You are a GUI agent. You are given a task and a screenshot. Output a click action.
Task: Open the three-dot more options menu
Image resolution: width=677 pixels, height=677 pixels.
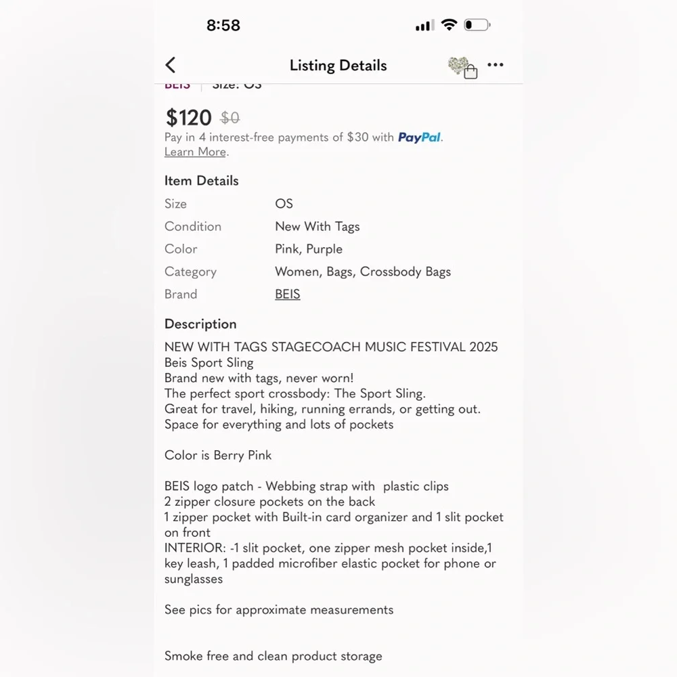point(496,65)
